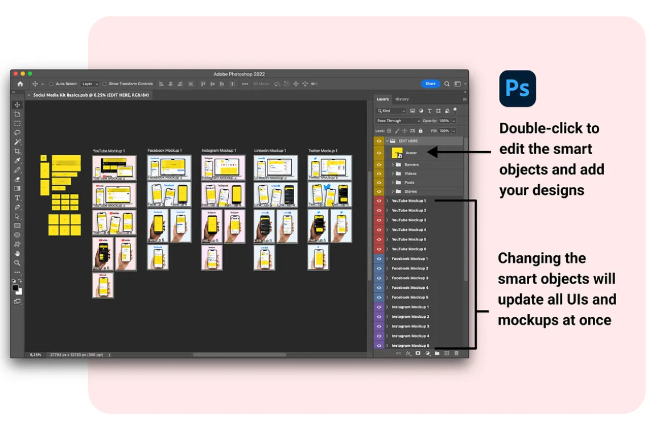The width and height of the screenshot is (660, 440).
Task: Click the Add layer mask icon
Action: (x=418, y=354)
